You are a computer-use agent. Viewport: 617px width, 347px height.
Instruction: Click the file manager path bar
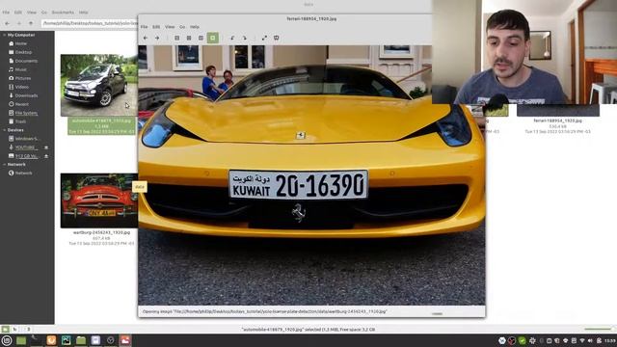pyautogui.click(x=90, y=23)
